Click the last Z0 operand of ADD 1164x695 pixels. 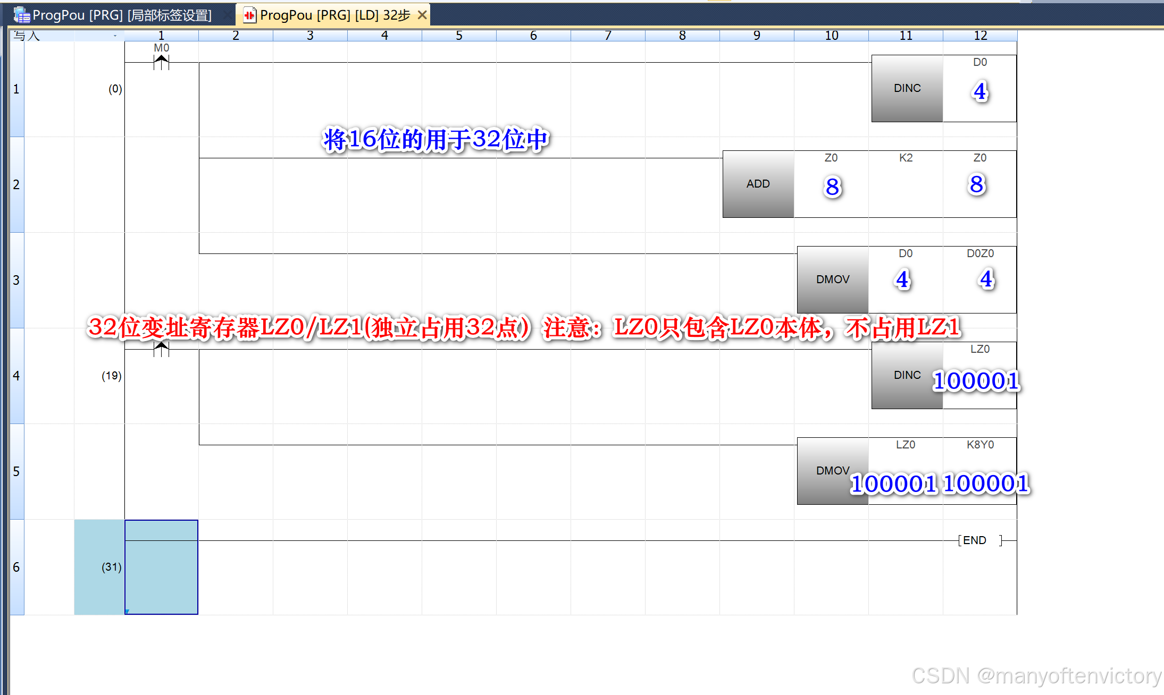pos(980,158)
